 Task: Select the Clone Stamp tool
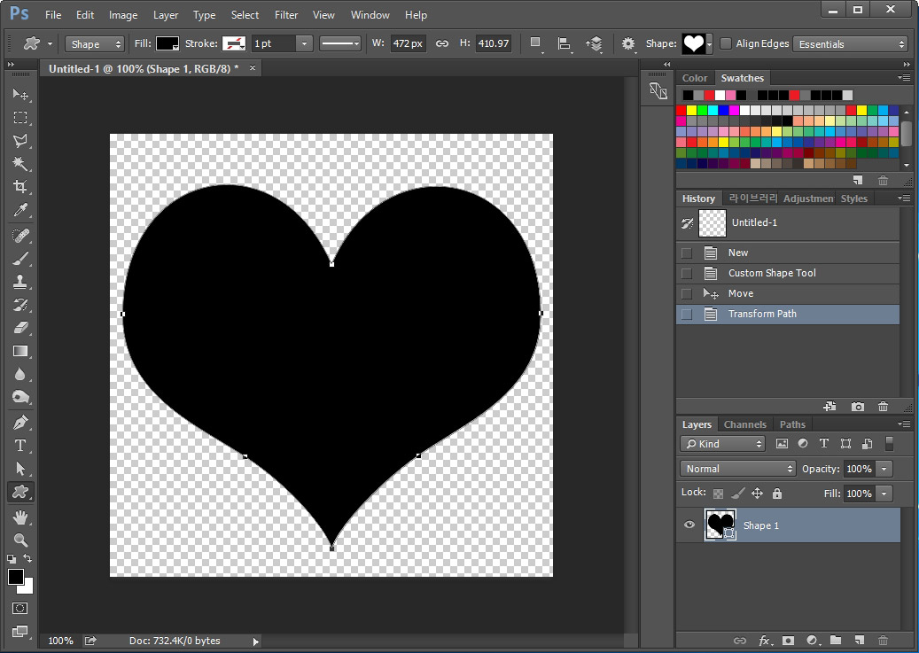pyautogui.click(x=20, y=282)
